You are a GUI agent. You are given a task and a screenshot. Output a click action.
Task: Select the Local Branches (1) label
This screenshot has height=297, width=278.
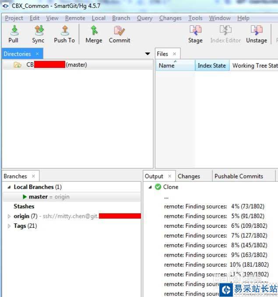pos(38,187)
